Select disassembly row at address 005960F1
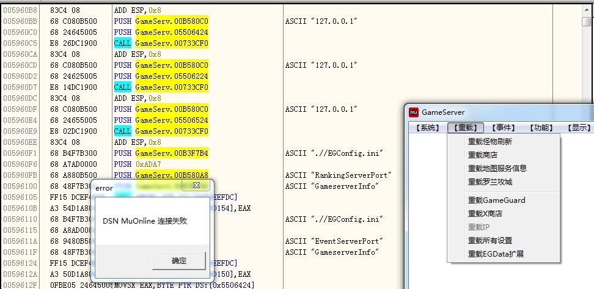The image size is (594, 289). coord(203,153)
